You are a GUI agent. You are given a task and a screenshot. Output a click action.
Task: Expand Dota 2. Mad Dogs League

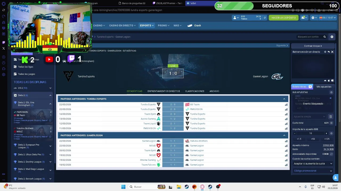coord(50,170)
